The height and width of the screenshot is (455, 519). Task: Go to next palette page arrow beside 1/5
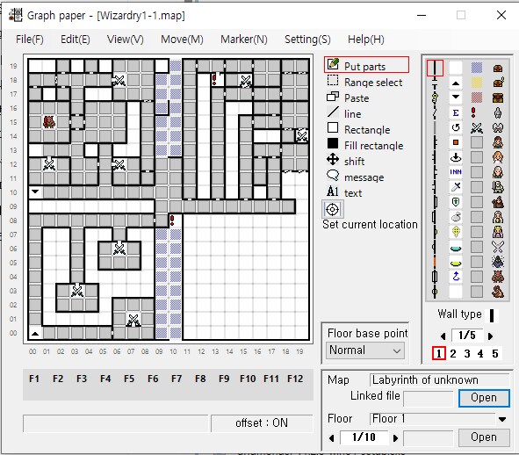click(x=491, y=336)
